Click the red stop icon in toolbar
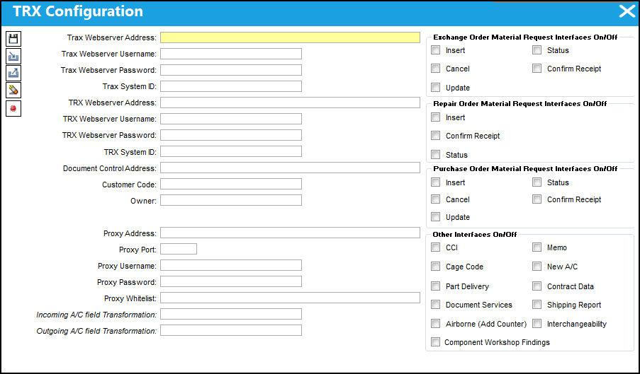This screenshot has width=640, height=374. pyautogui.click(x=13, y=109)
